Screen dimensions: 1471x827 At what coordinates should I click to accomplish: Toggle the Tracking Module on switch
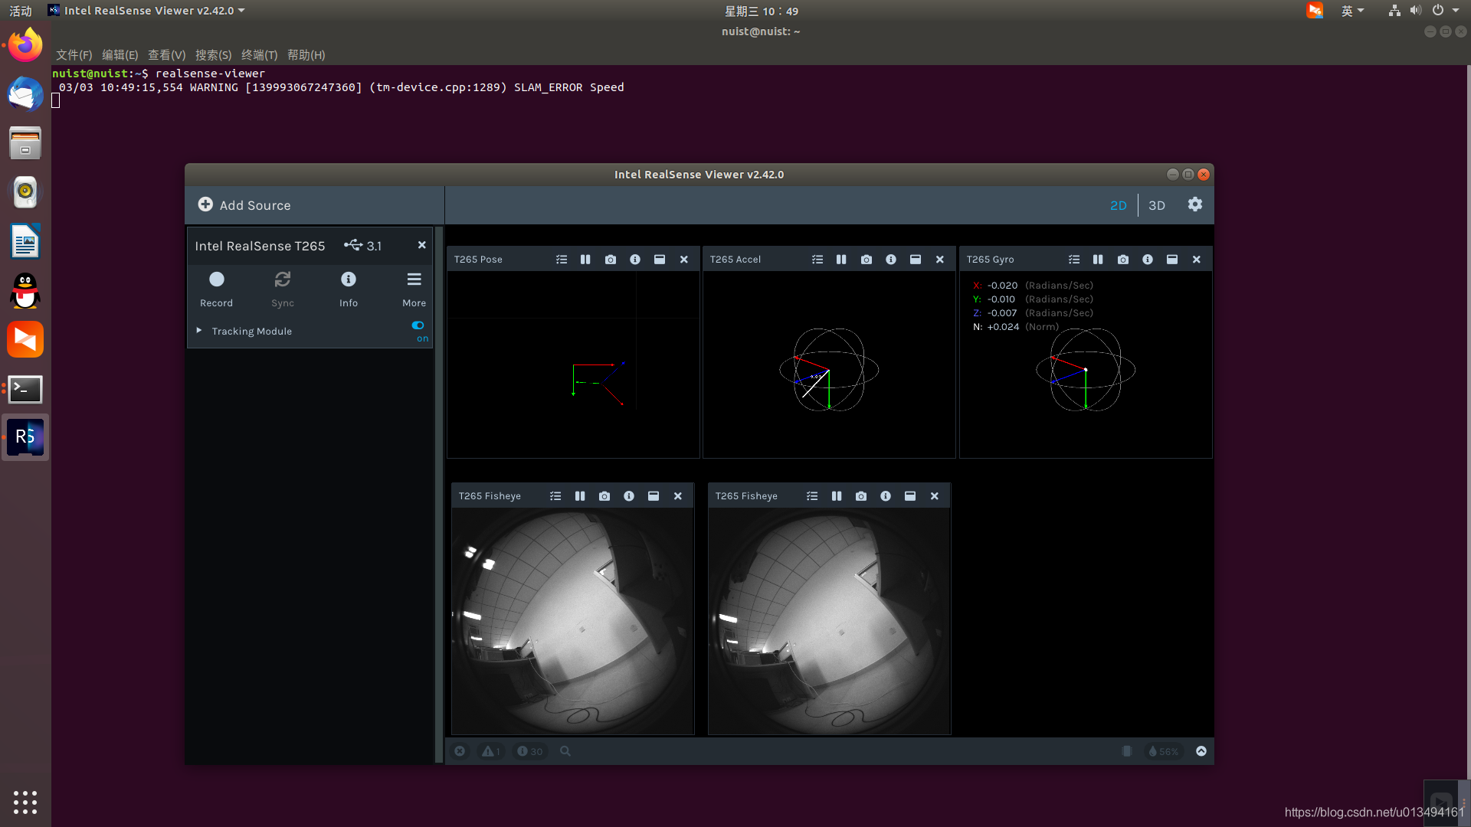(418, 326)
